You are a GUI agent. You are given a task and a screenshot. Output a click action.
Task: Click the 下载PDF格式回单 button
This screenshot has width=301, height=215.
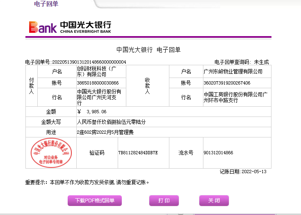click(x=95, y=201)
